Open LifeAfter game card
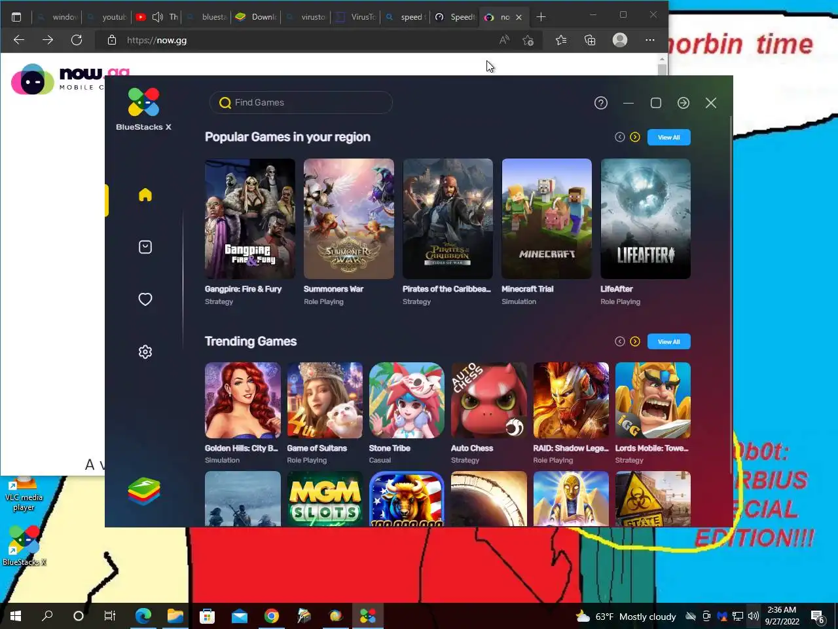This screenshot has height=629, width=838. pyautogui.click(x=646, y=219)
